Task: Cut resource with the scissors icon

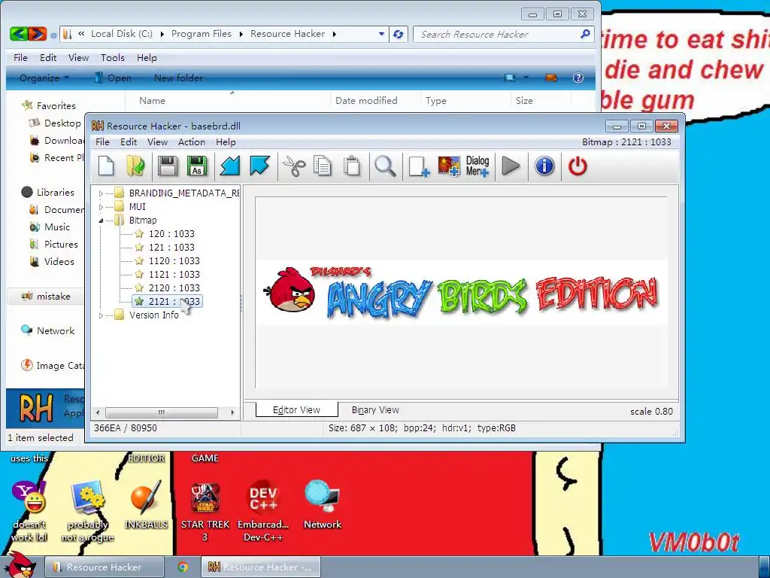Action: coord(294,166)
